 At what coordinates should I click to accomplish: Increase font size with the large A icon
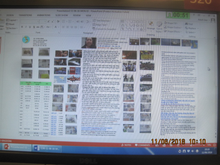48,21
